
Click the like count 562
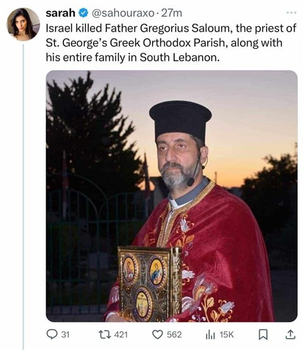point(174,335)
